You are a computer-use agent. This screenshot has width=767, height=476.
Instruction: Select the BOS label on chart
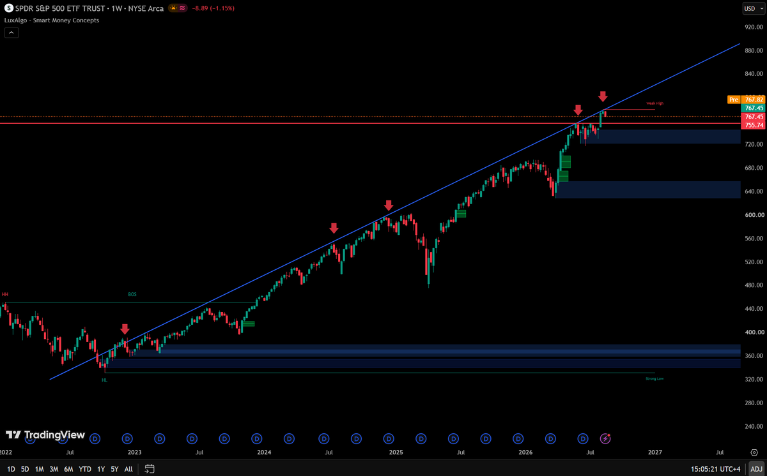(x=132, y=295)
